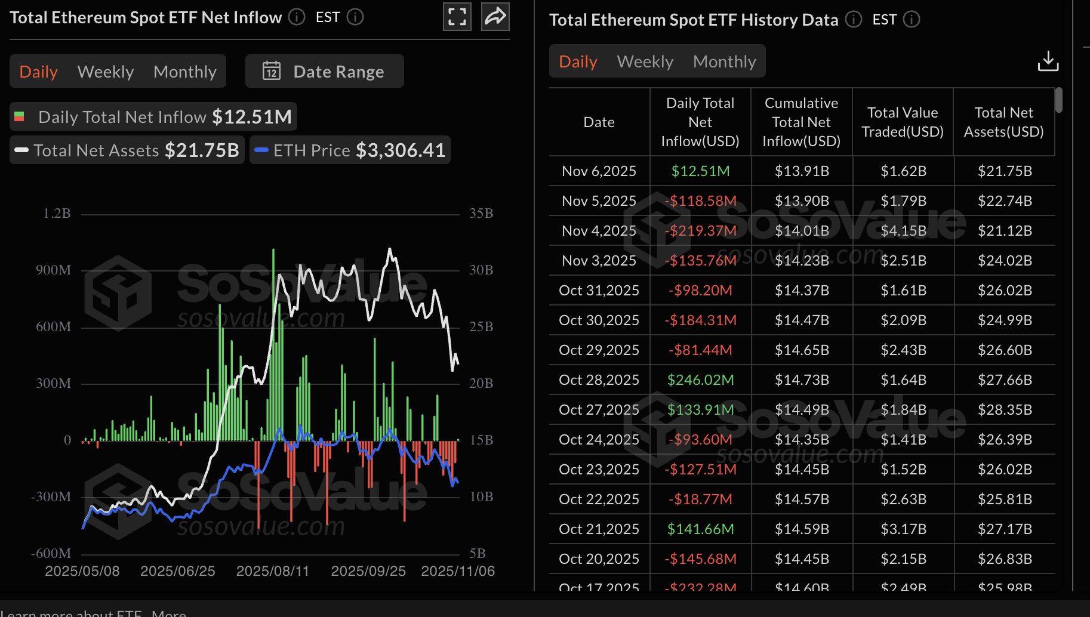Screen dimensions: 1090x617
Task: Click info icon beside EST on left panel
Action: click(355, 17)
